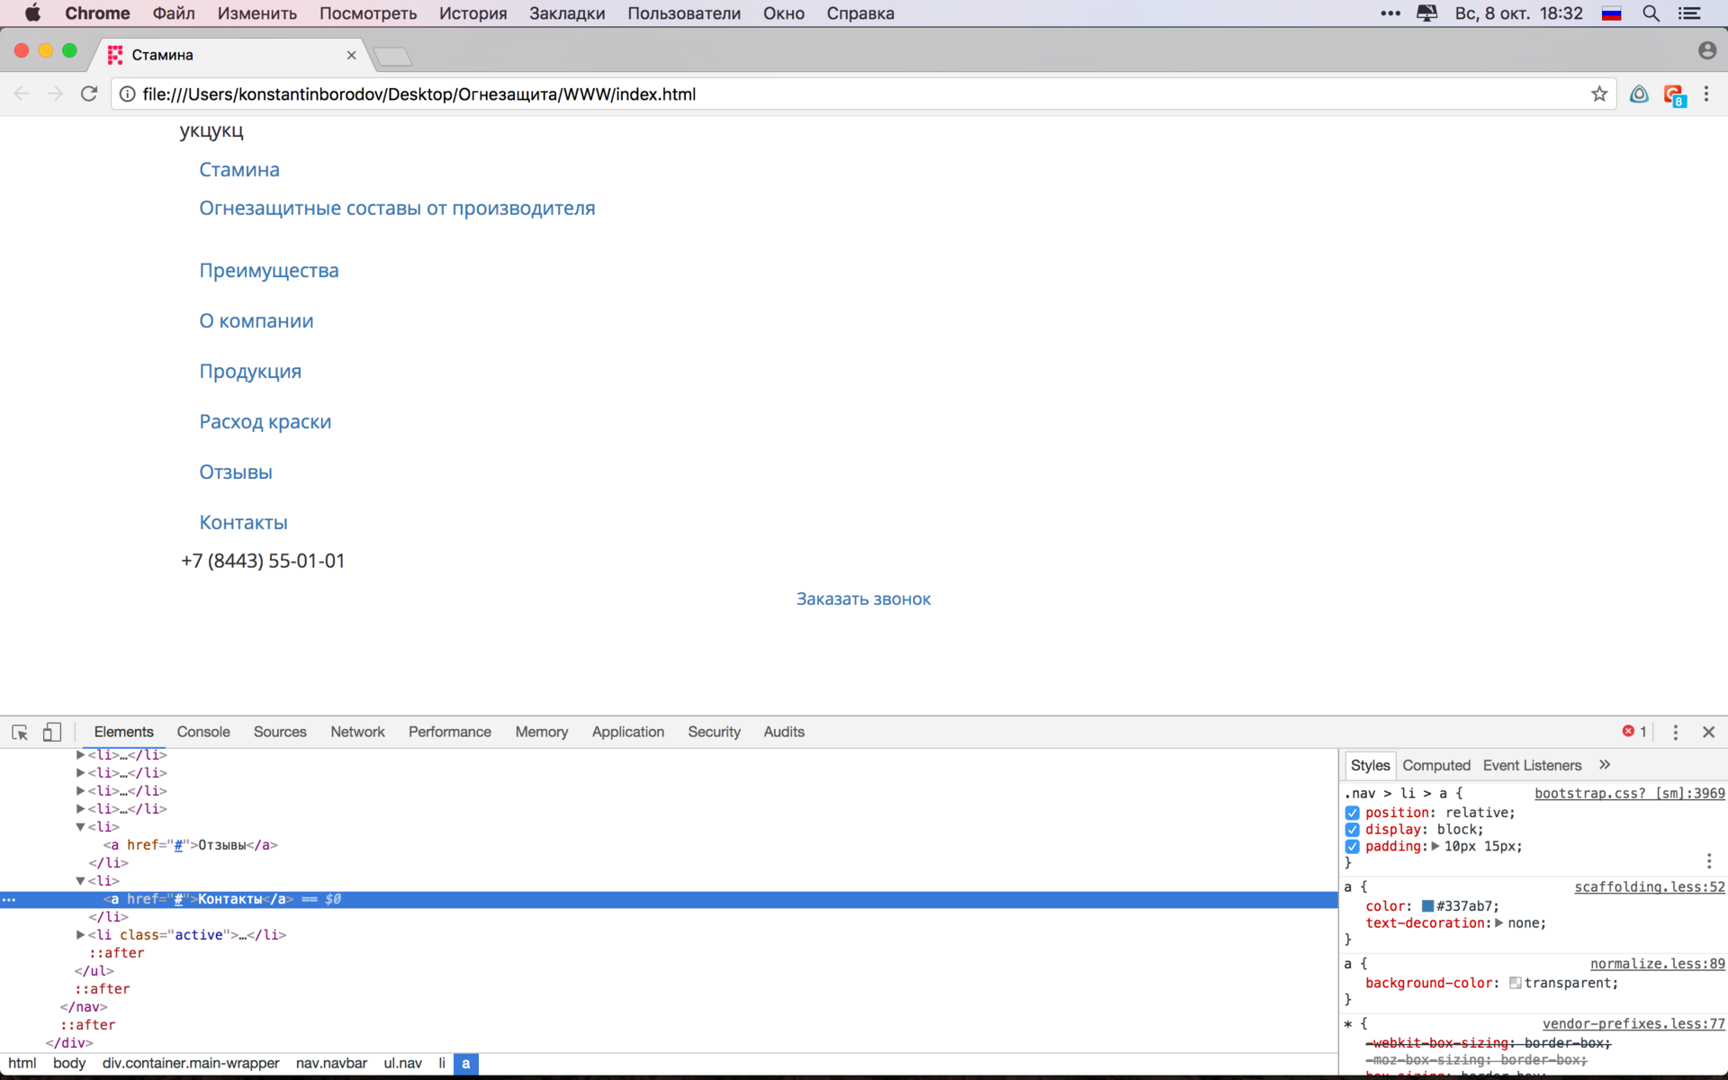This screenshot has width=1728, height=1080.
Task: Click the inspect element picker icon
Action: click(x=20, y=733)
